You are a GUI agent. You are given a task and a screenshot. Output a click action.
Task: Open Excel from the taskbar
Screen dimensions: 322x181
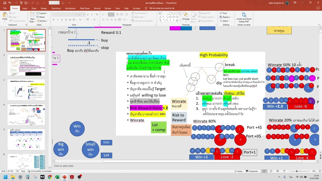tap(57, 177)
